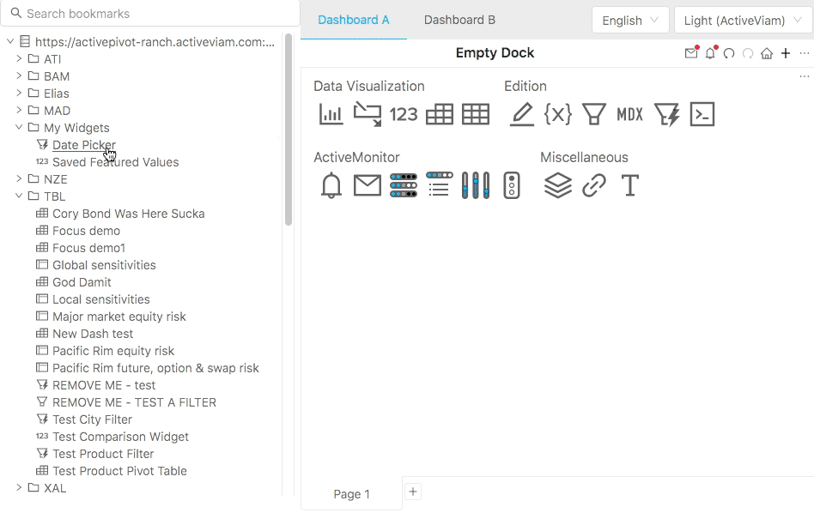Expand the MAD folder
This screenshot has height=513, width=814.
pos(19,110)
